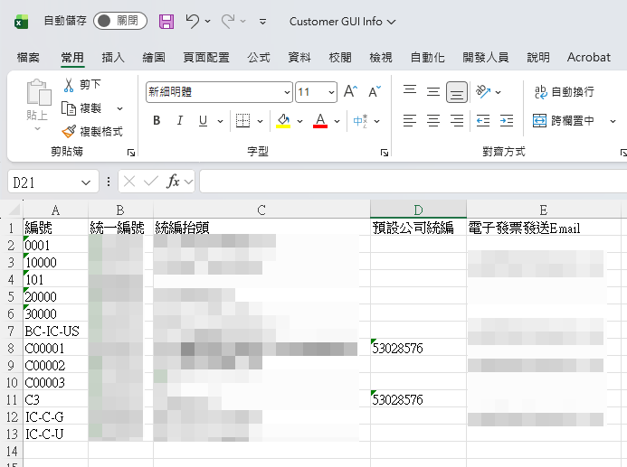Screen dimensions: 627x467
Task: Save the workbook with the floppy icon
Action: [166, 21]
